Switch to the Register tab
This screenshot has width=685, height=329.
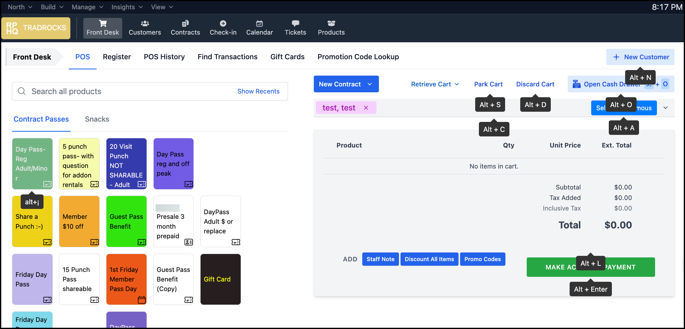pos(117,57)
